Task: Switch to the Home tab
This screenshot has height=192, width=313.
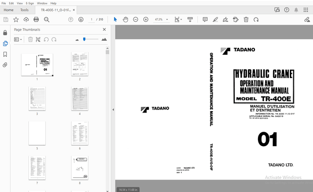Action: coord(9,10)
